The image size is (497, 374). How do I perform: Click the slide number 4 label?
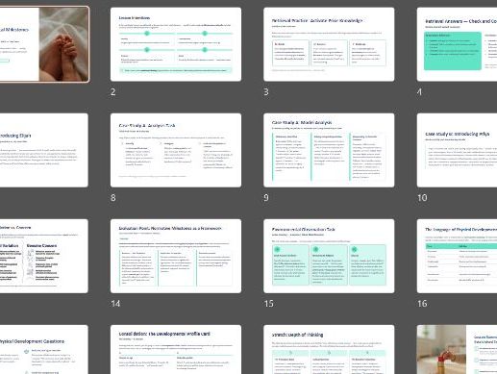pos(419,92)
